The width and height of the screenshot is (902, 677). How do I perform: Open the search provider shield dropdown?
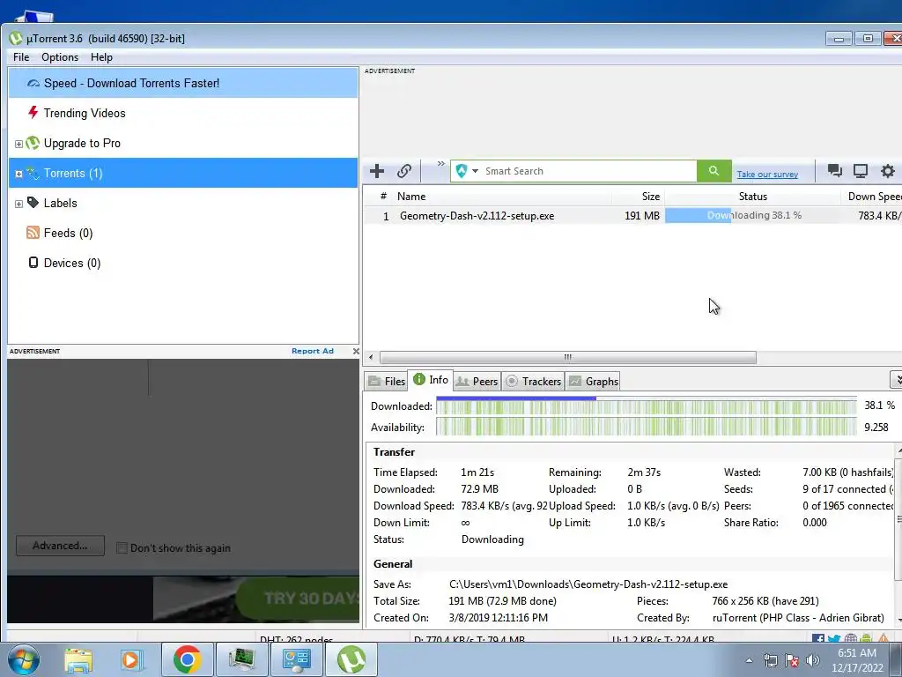tap(467, 171)
